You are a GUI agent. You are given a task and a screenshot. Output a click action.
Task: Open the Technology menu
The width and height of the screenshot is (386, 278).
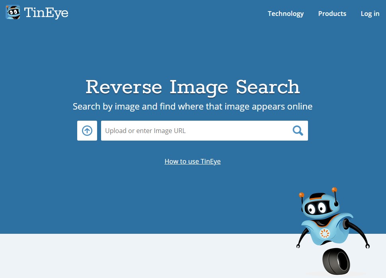click(286, 14)
